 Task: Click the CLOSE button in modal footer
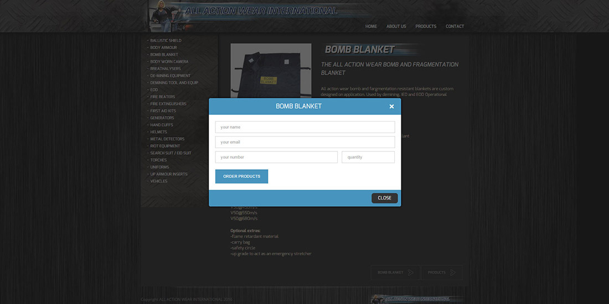tap(385, 198)
